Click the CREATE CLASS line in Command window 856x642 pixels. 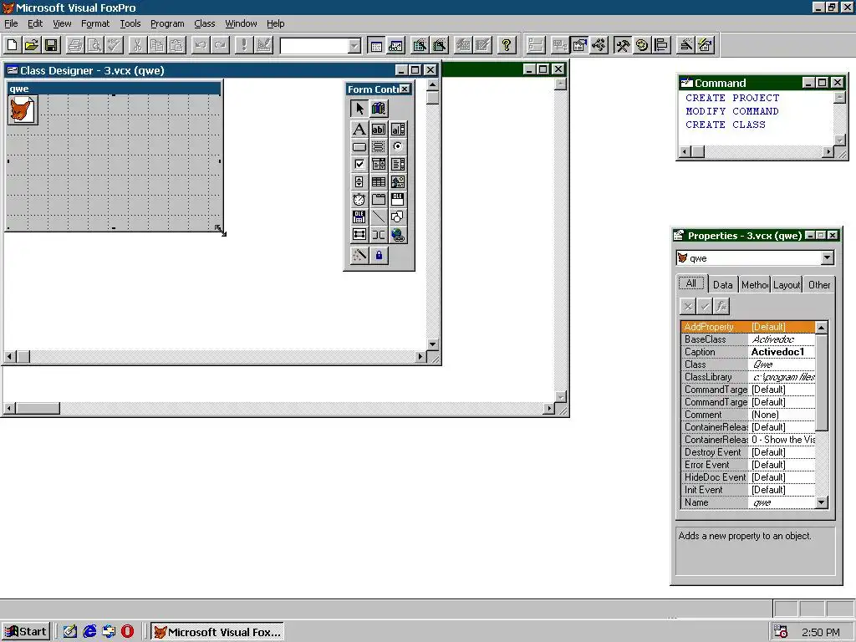(725, 125)
